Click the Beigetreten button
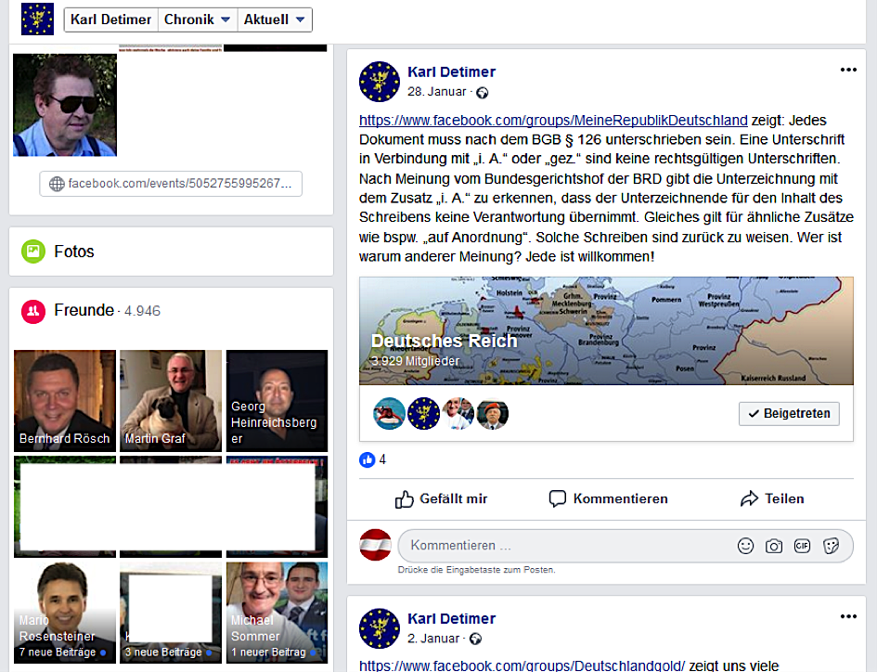This screenshot has height=672, width=877. 789,413
